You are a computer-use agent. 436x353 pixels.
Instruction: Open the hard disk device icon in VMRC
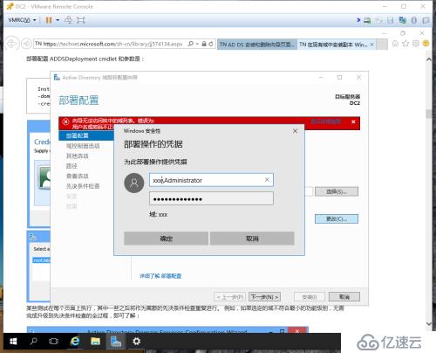367,20
